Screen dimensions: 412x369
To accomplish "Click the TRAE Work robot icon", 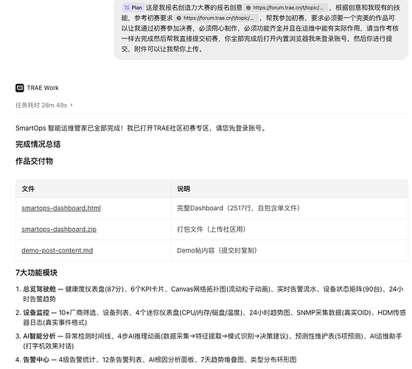I will (20, 88).
